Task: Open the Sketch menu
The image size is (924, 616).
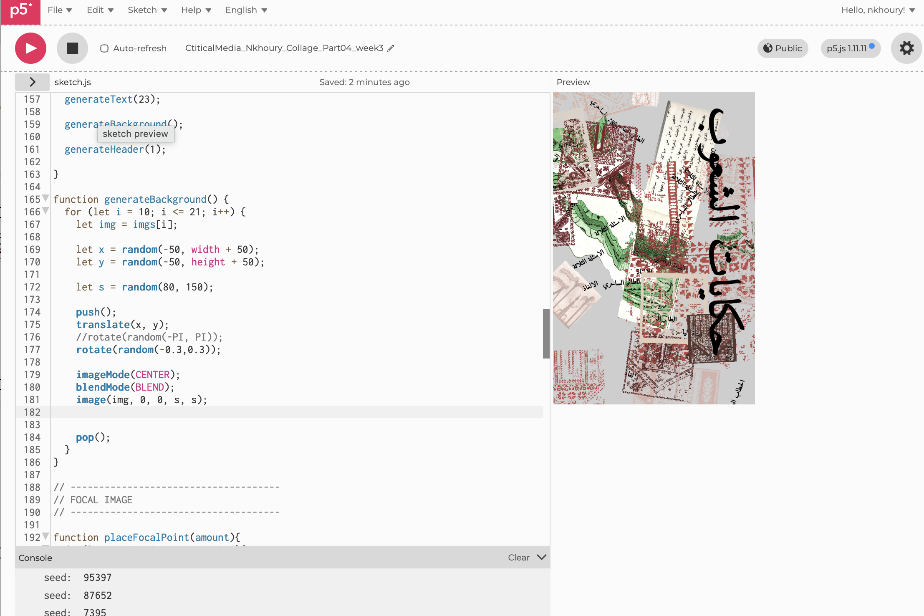Action: pyautogui.click(x=147, y=10)
